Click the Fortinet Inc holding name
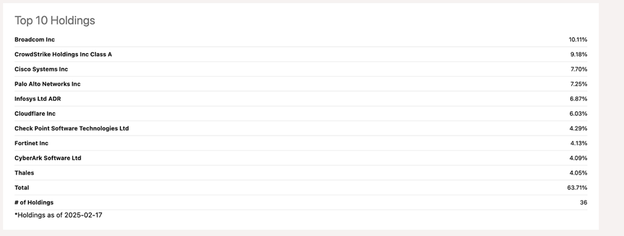Image resolution: width=624 pixels, height=236 pixels. pos(31,143)
